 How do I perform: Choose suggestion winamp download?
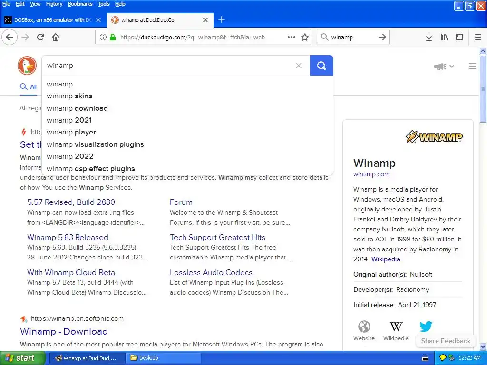187,108
